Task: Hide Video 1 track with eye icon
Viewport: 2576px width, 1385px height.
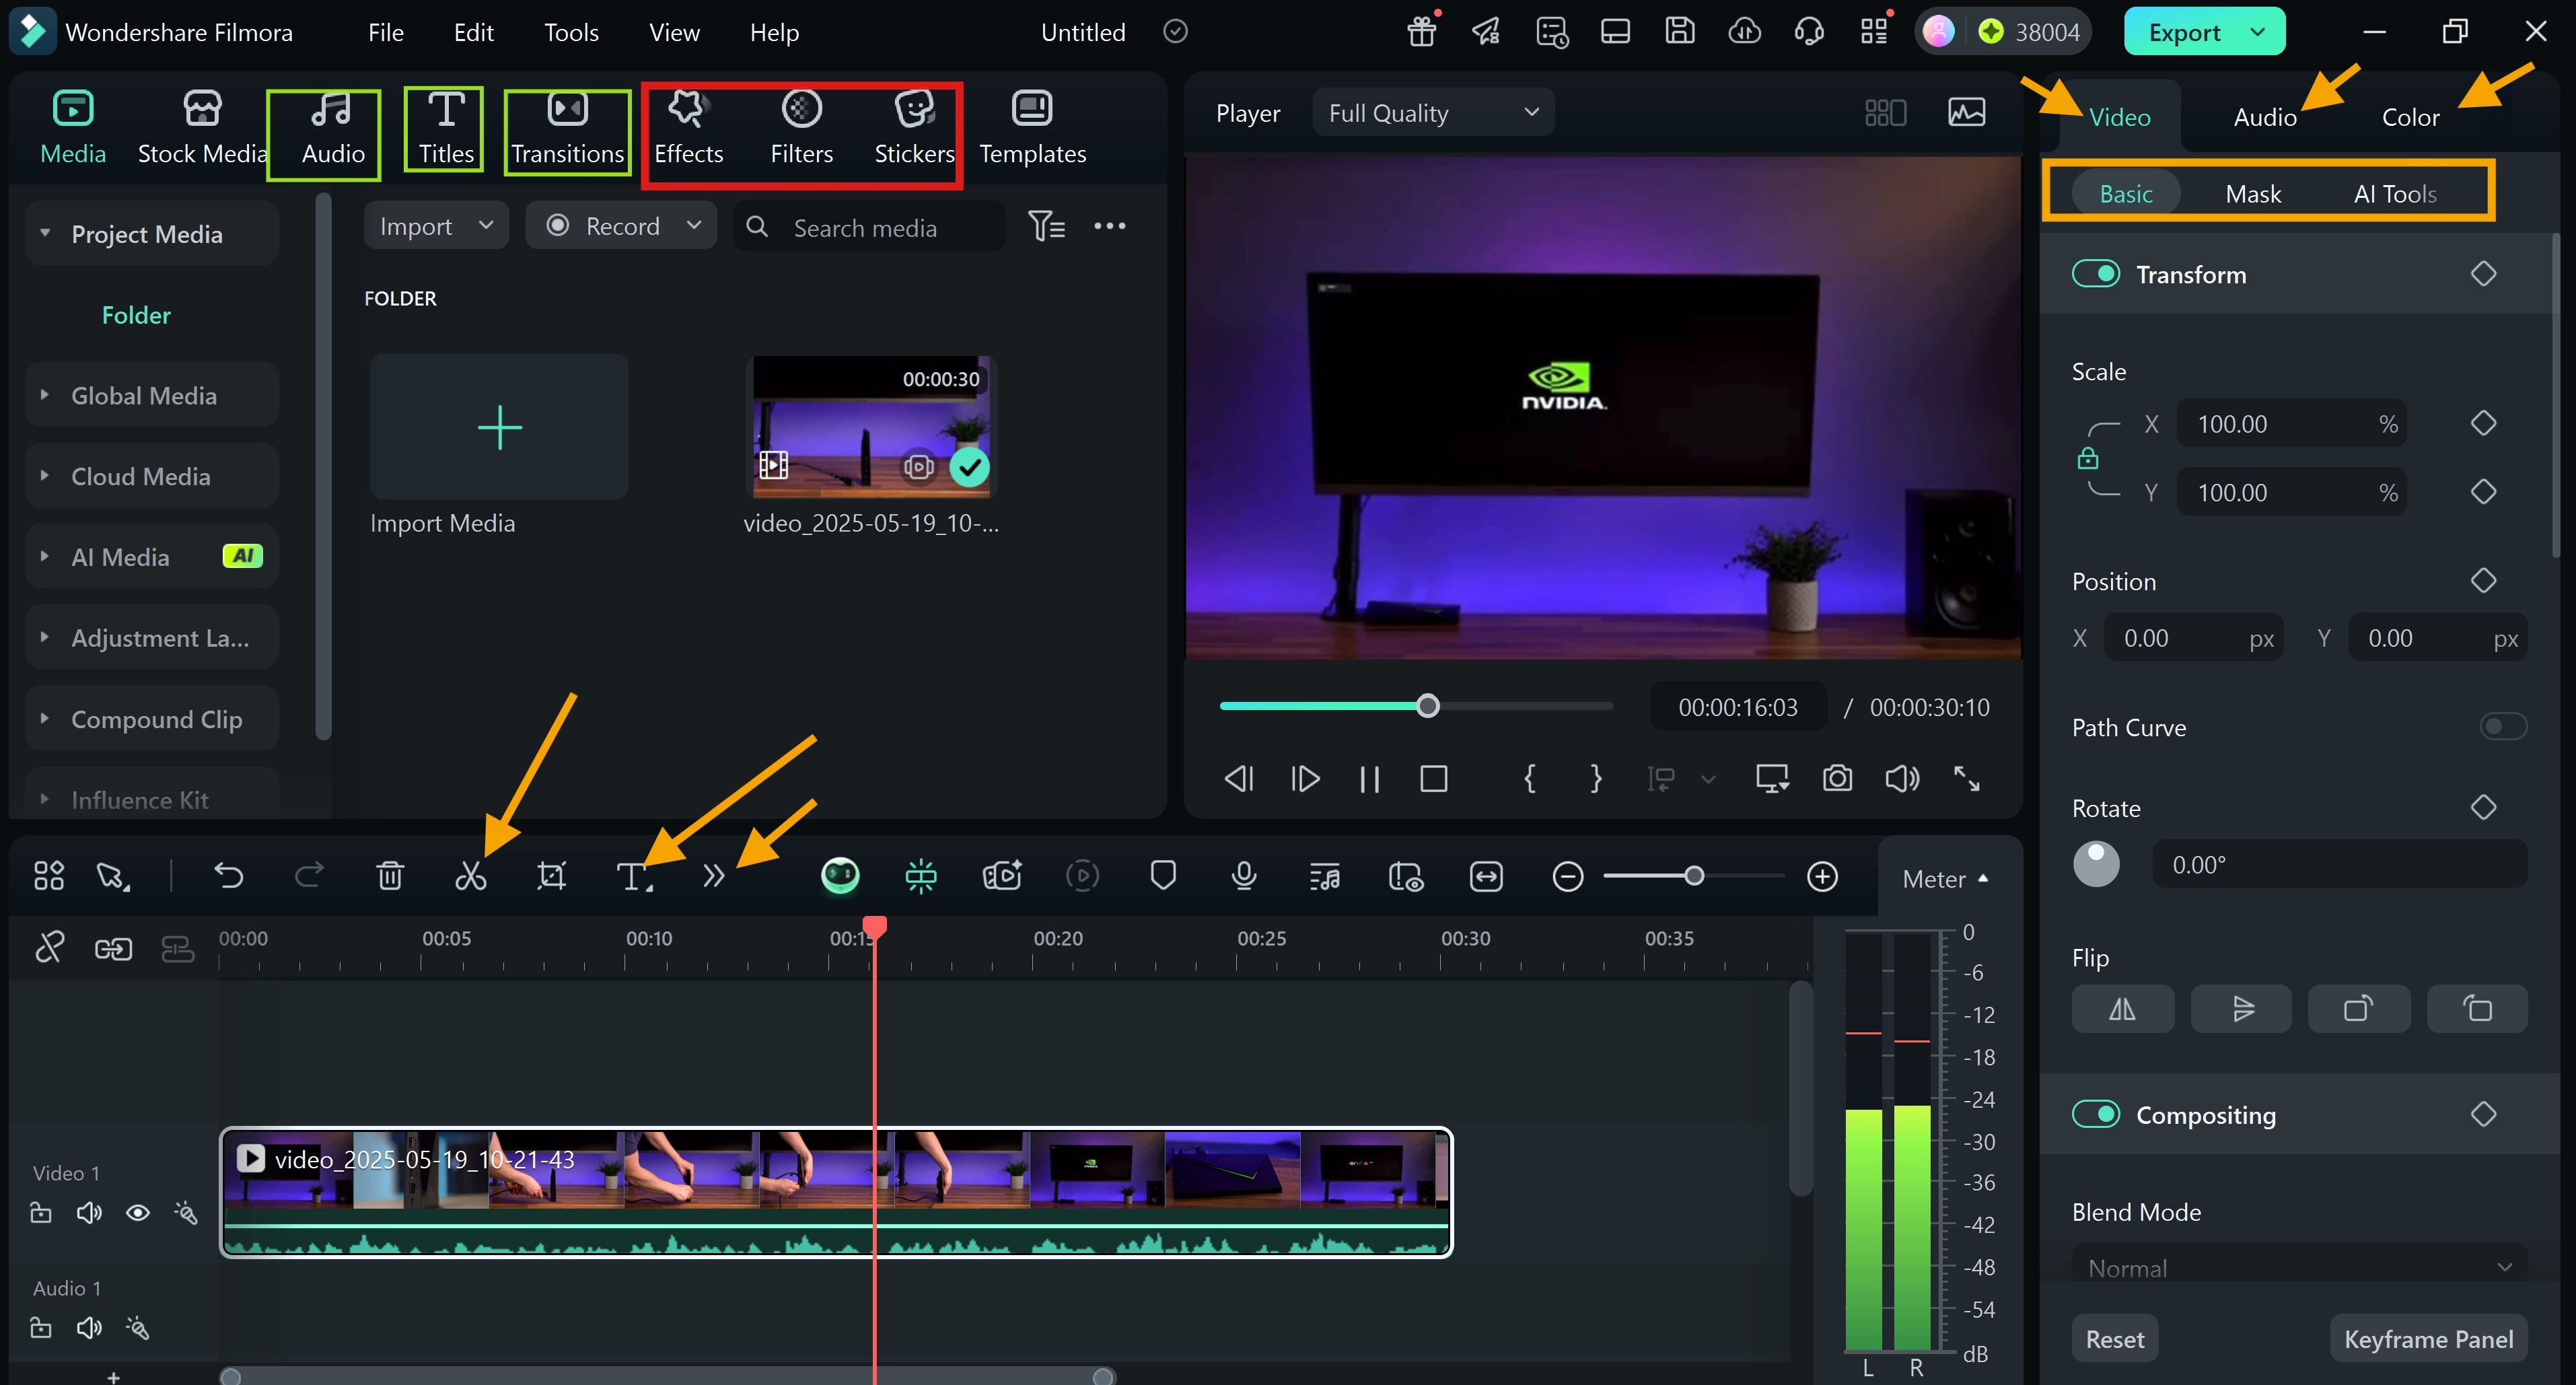Action: click(x=137, y=1213)
